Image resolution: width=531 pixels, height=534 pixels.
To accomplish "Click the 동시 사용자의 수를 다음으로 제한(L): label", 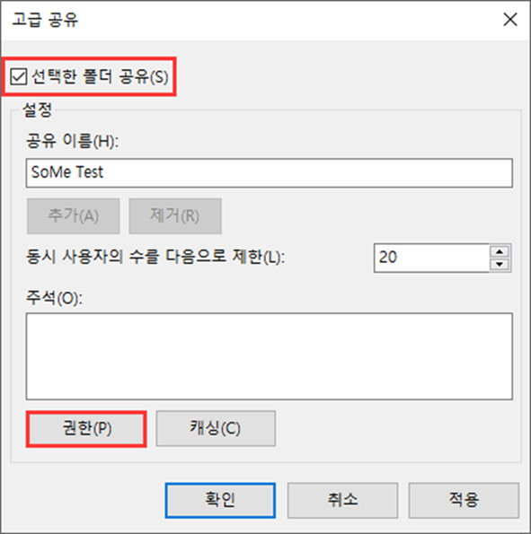I will 155,257.
